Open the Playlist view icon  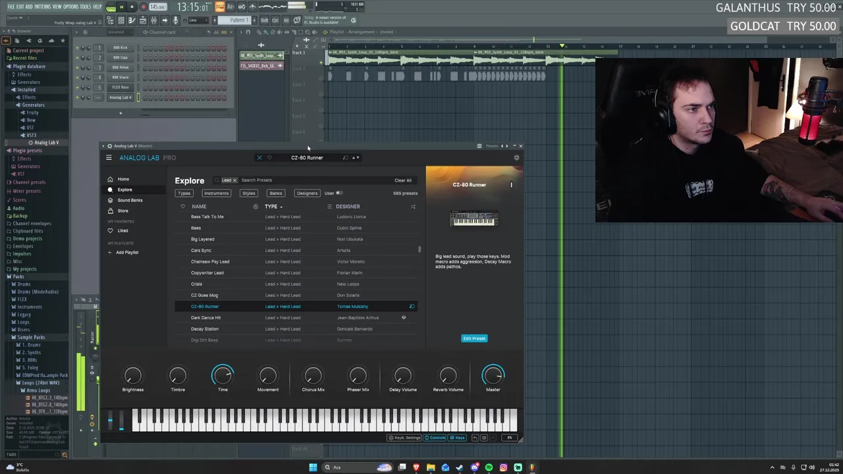[143, 20]
